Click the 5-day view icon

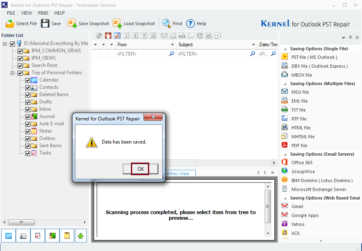[135, 36]
